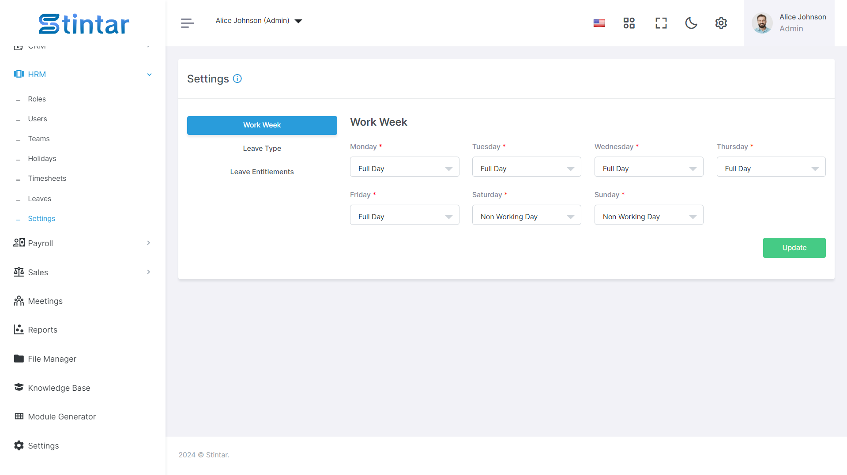Image resolution: width=847 pixels, height=475 pixels.
Task: Click the 'Work Week' section heading
Action: coord(378,122)
